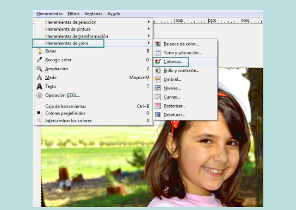
Task: Click the Niveles histogram icon
Action: 158,88
